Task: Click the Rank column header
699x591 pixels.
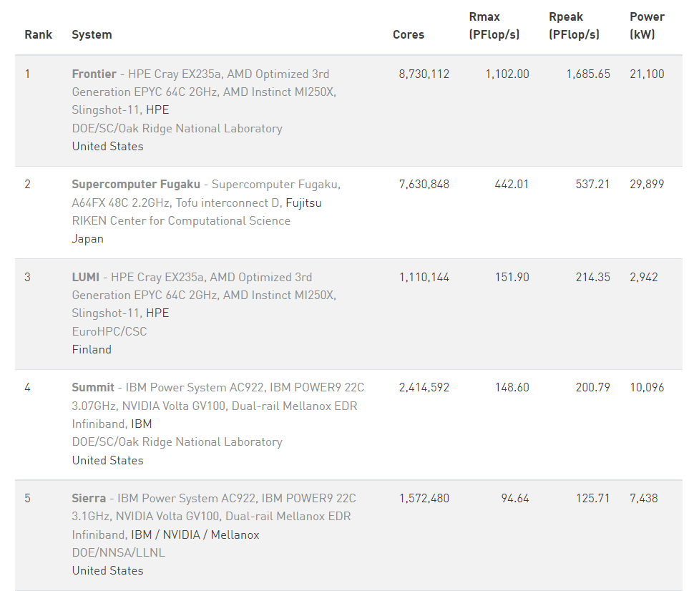Action: [x=39, y=34]
